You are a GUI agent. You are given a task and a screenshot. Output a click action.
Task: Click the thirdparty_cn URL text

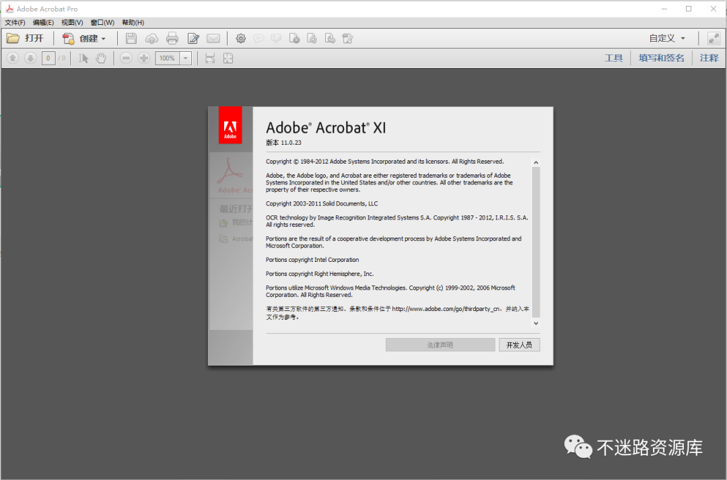[446, 309]
